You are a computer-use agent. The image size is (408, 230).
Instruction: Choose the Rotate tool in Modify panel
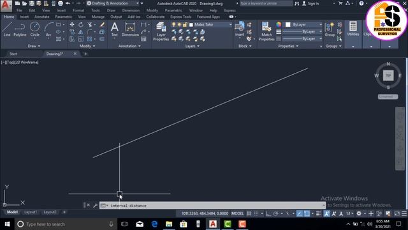coord(81,24)
